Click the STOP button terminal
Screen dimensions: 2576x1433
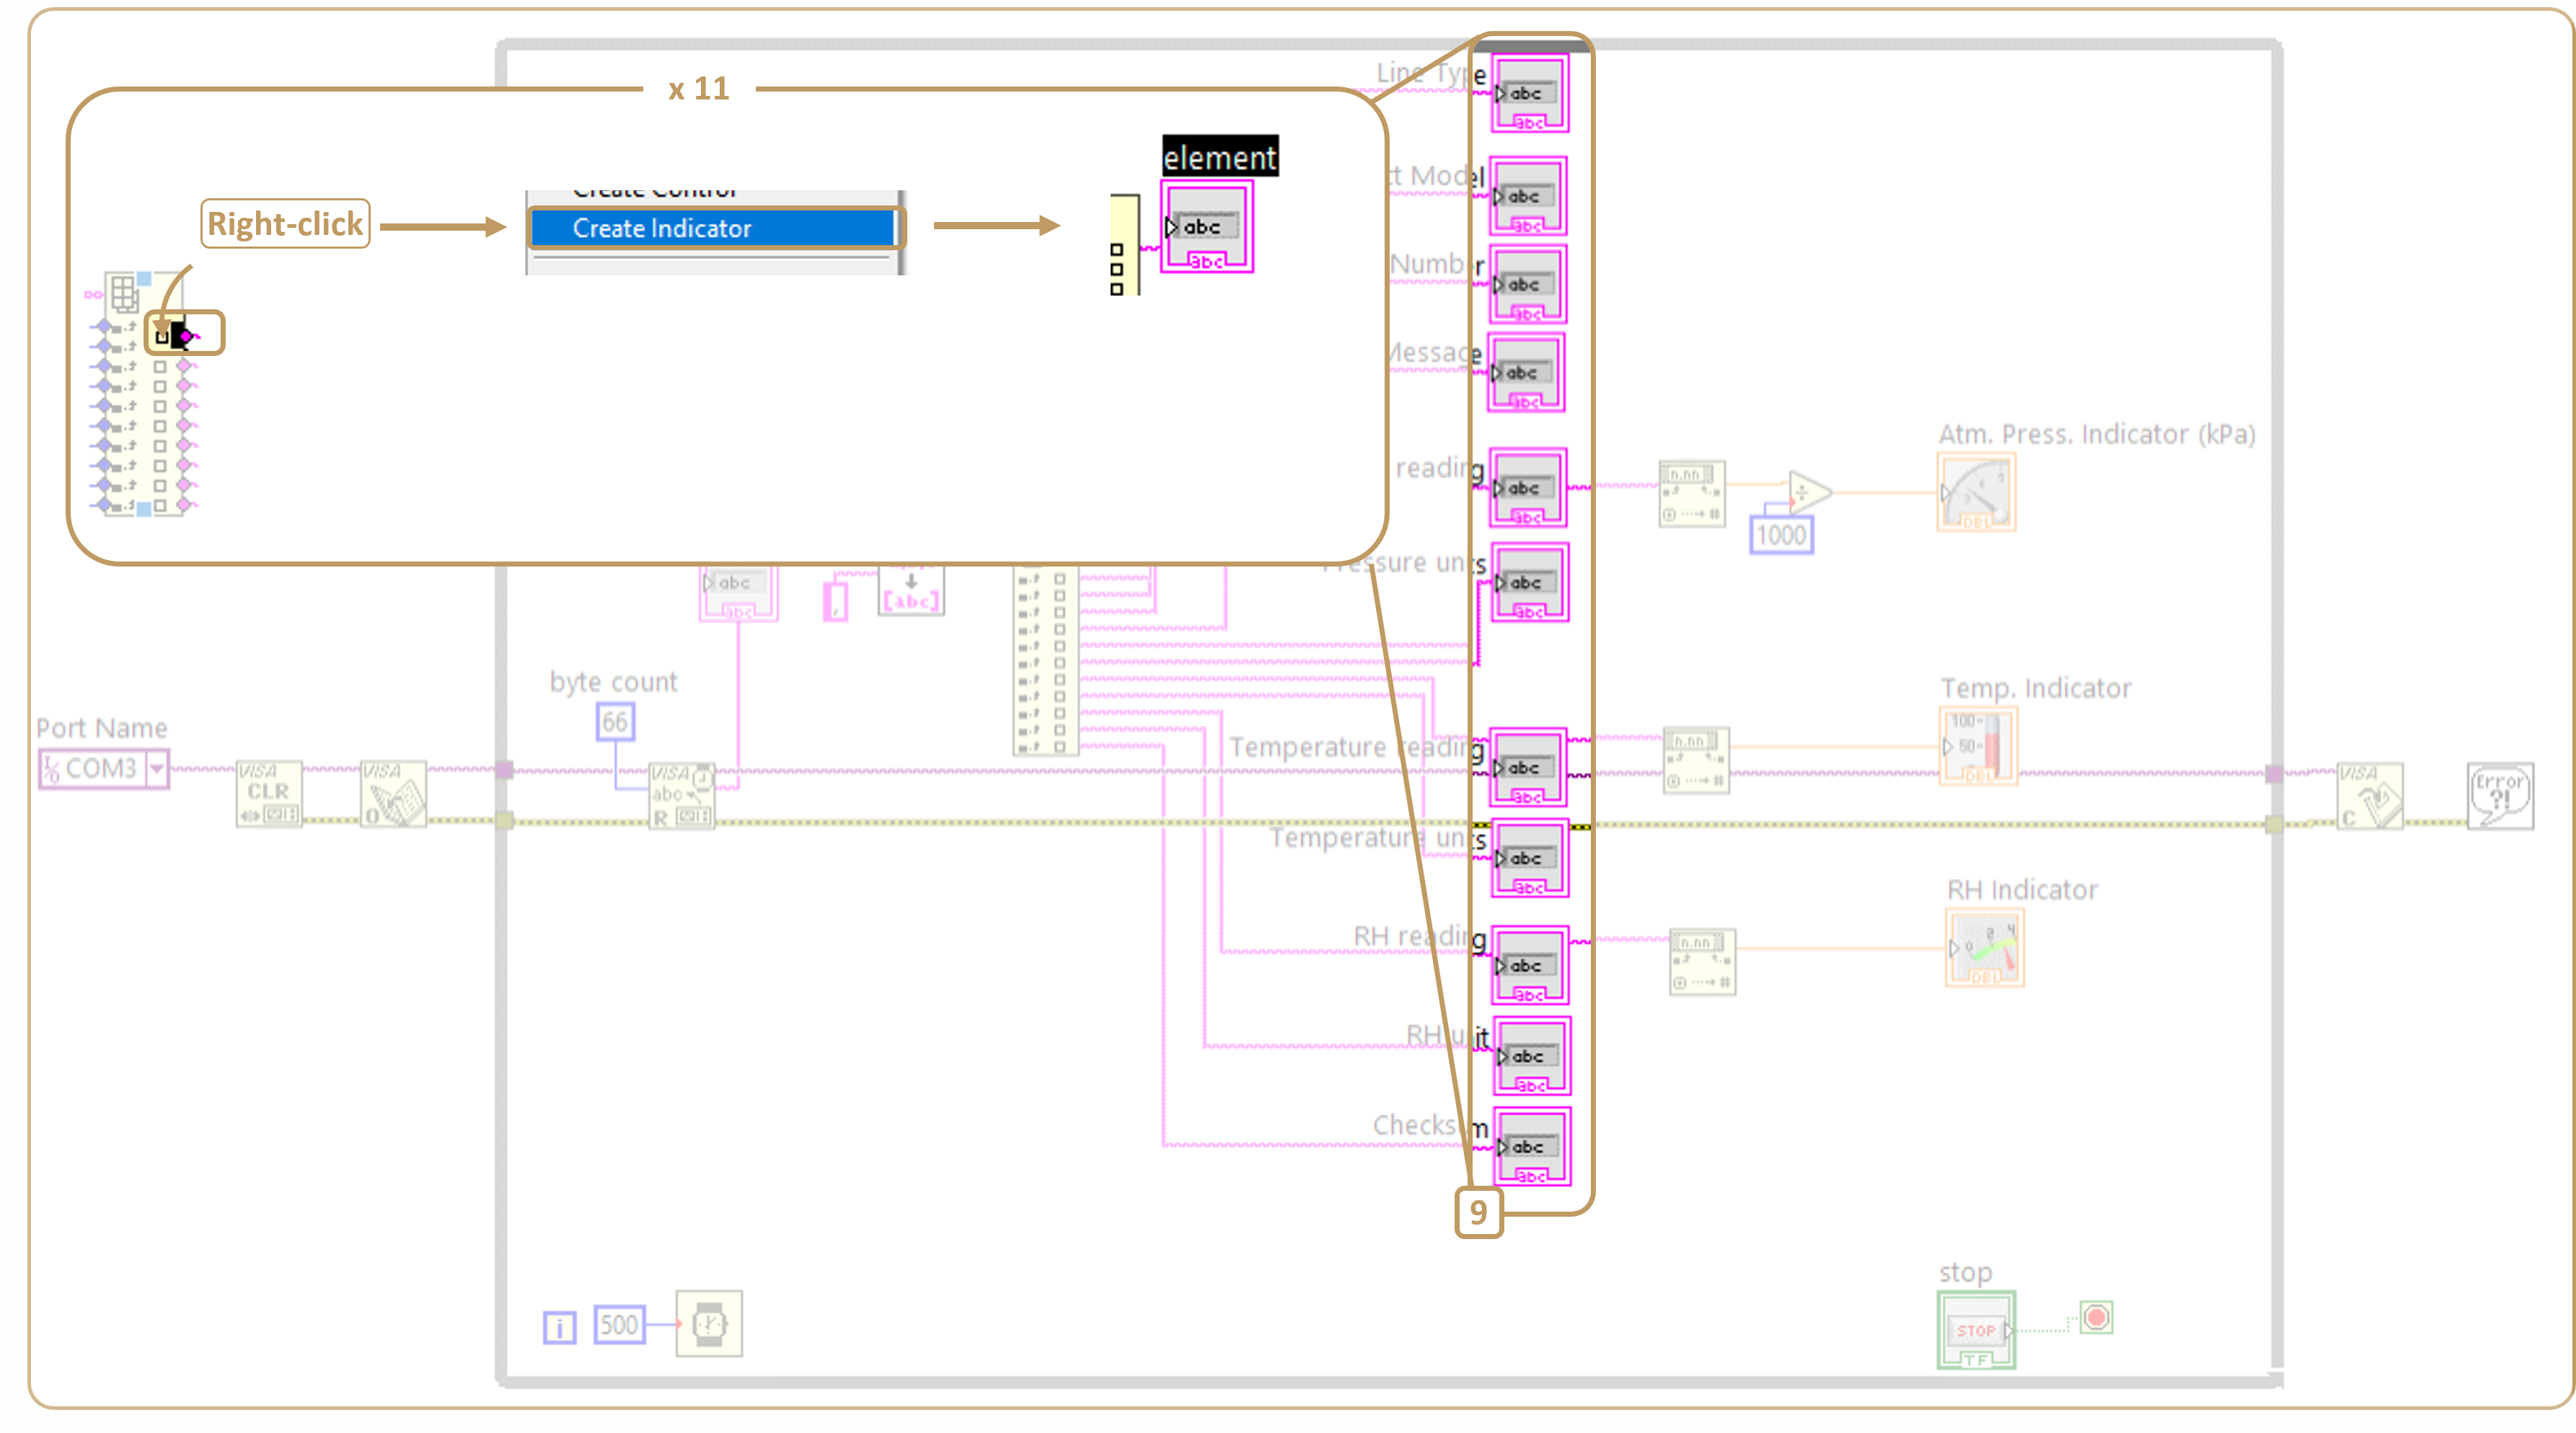click(x=1976, y=1331)
